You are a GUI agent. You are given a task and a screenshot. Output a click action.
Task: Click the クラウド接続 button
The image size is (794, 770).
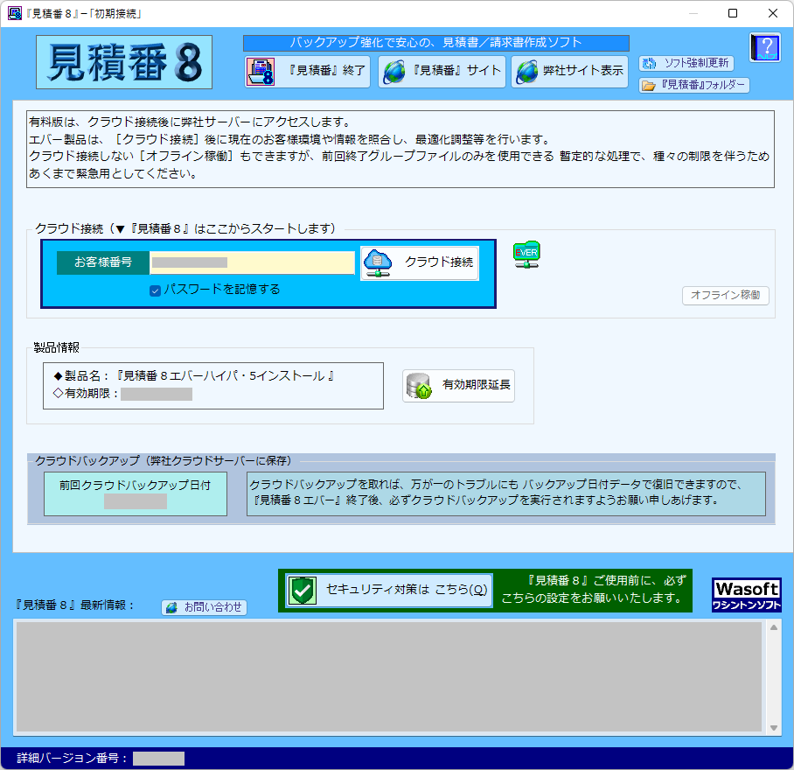point(420,262)
